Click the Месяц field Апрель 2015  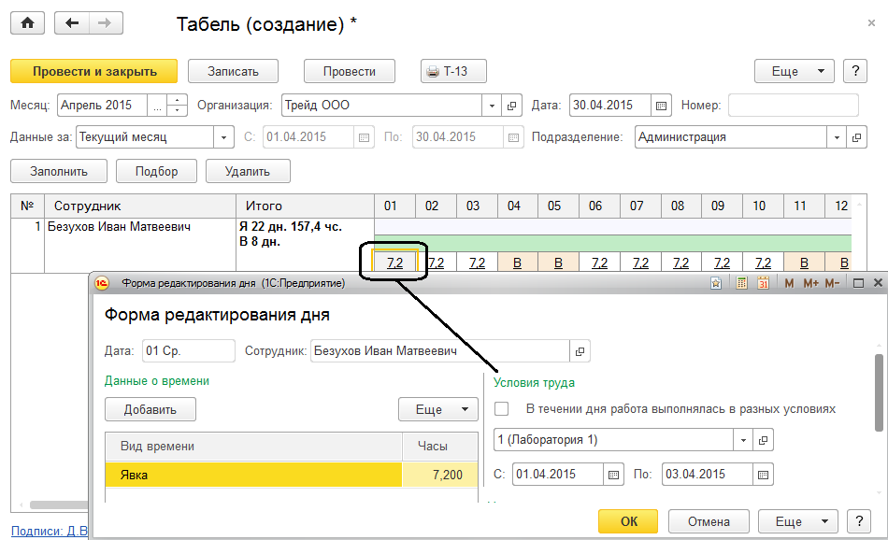point(102,106)
